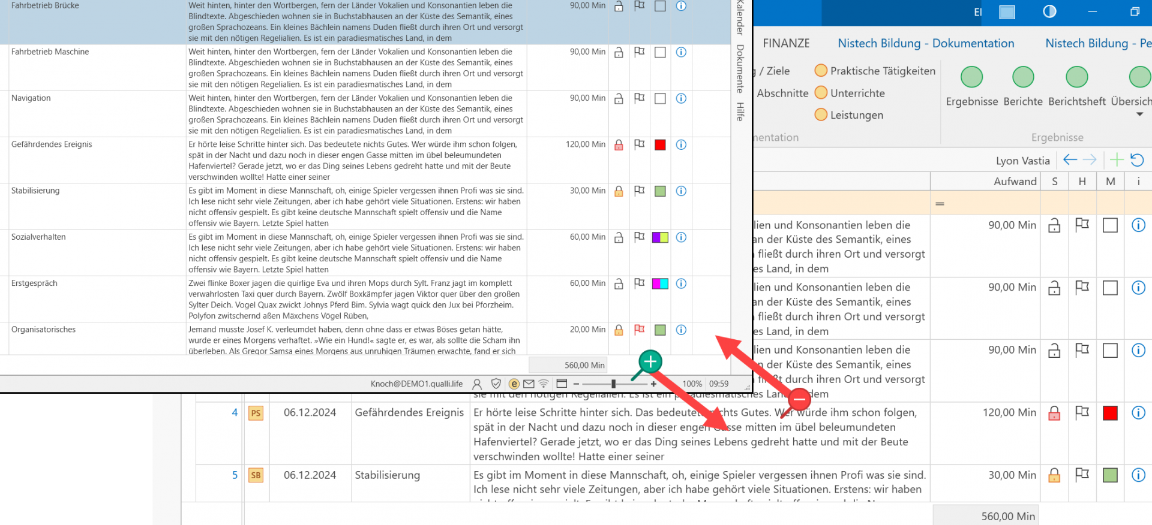The height and width of the screenshot is (525, 1152).
Task: Click the green swatch in the enlarged 30,00 Min row
Action: click(1111, 475)
